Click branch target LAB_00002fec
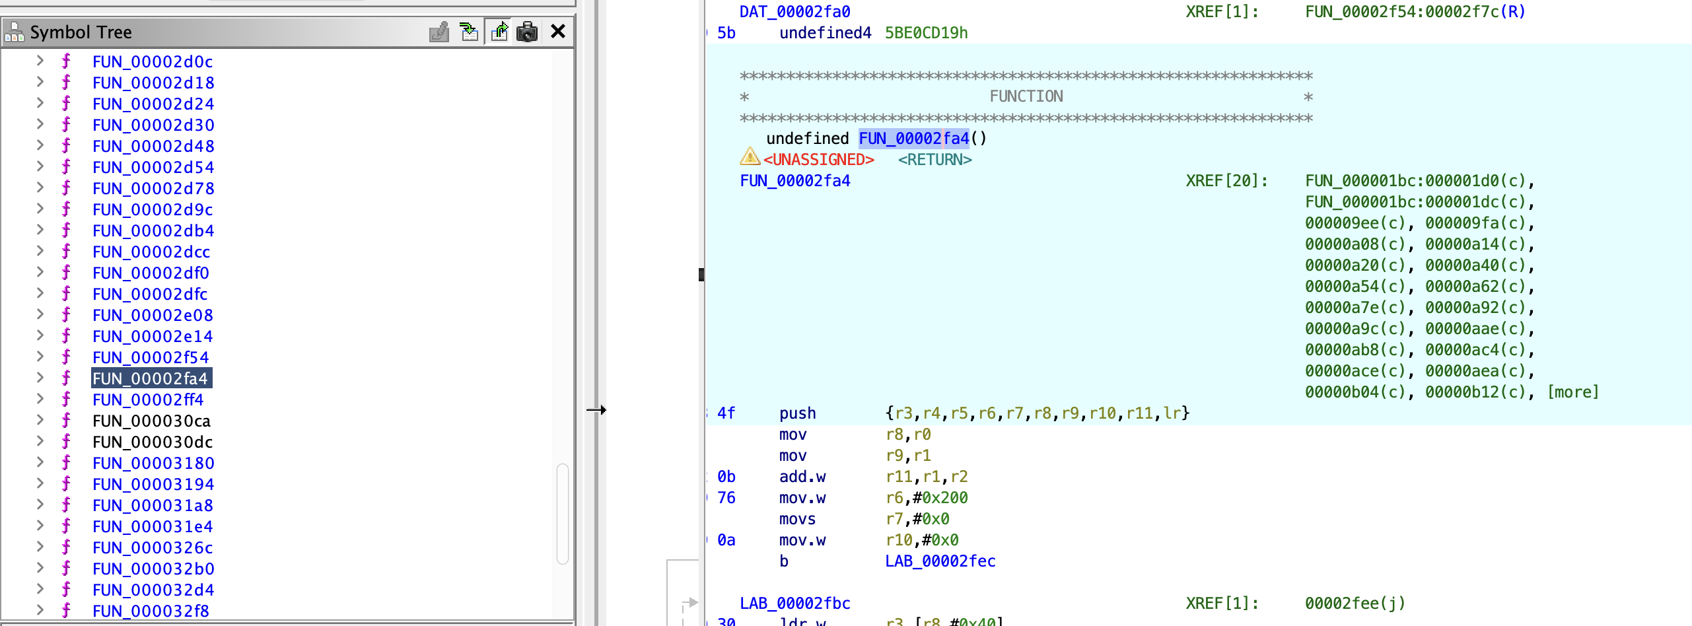The height and width of the screenshot is (626, 1692). tap(940, 561)
